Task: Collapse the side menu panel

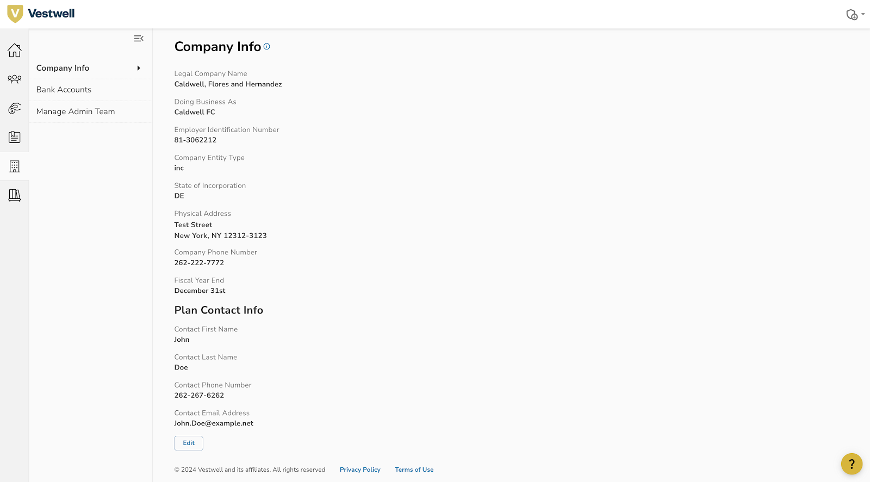Action: (x=139, y=39)
